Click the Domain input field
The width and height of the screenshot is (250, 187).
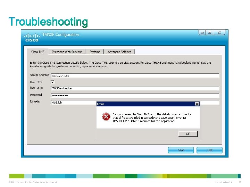tap(74, 103)
